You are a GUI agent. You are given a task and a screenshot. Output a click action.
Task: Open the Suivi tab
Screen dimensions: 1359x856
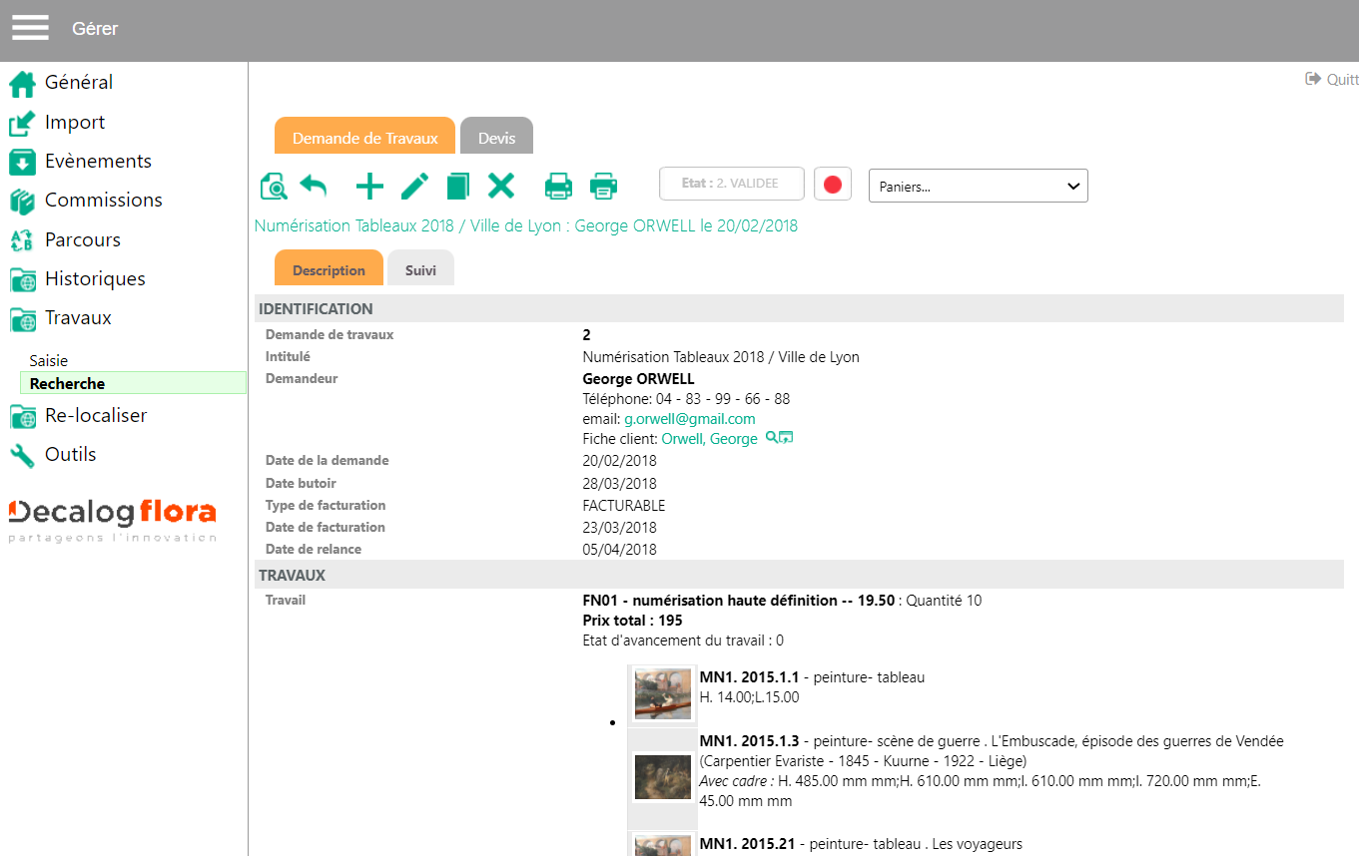pyautogui.click(x=420, y=270)
